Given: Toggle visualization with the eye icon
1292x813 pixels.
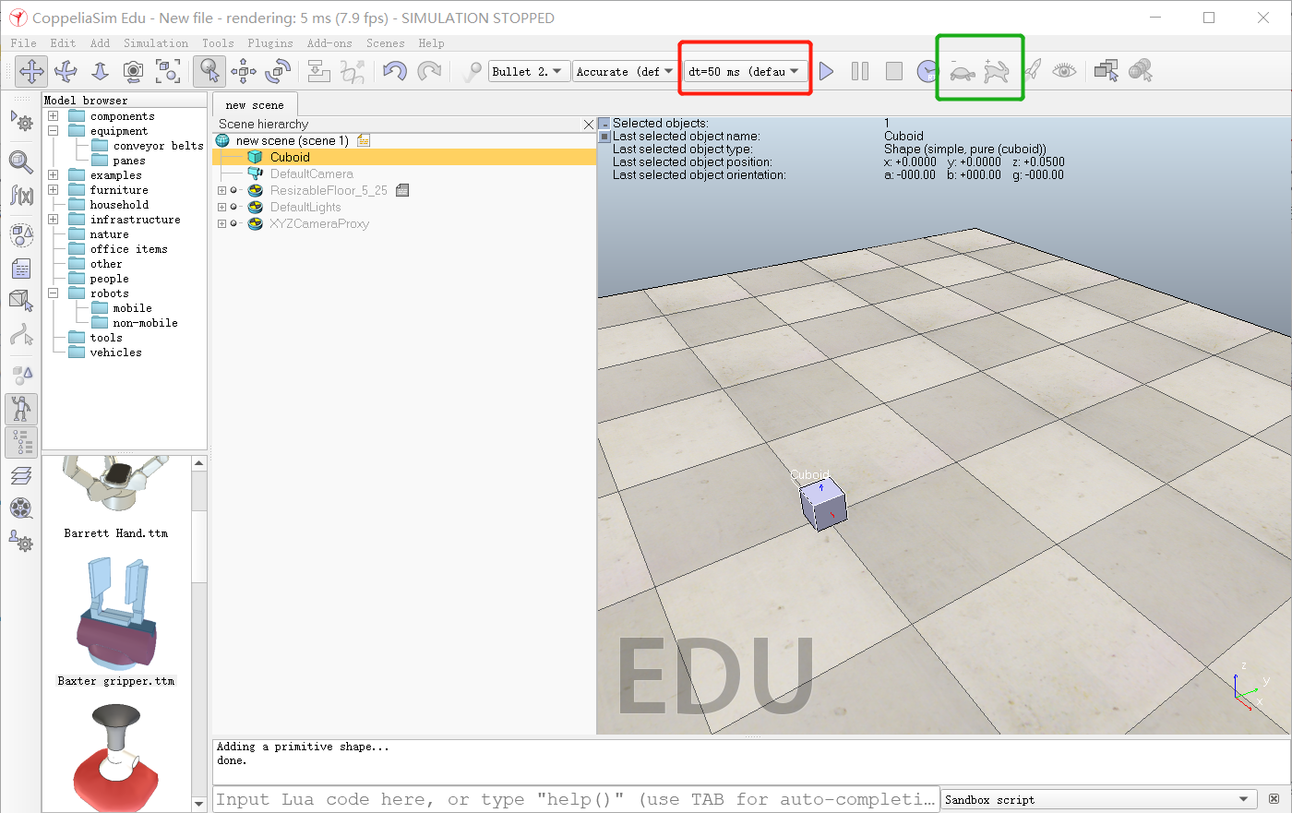Looking at the screenshot, I should (x=1064, y=71).
